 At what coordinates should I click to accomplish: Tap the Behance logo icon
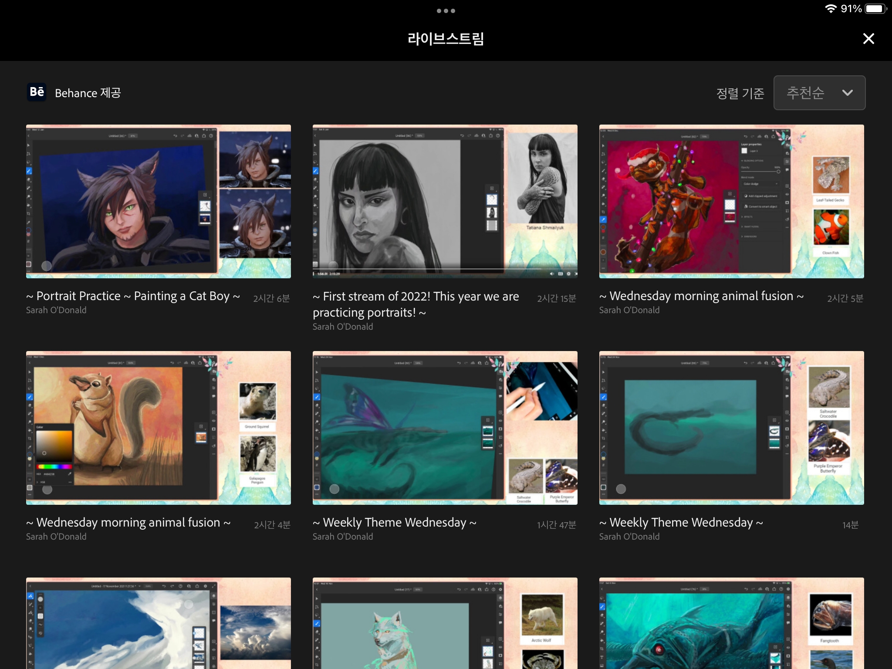[37, 92]
